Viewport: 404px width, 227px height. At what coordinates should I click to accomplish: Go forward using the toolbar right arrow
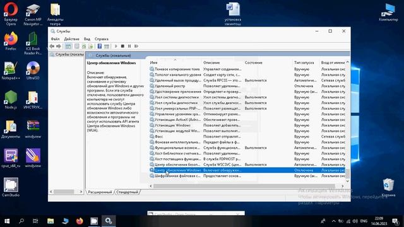pyautogui.click(x=59, y=46)
